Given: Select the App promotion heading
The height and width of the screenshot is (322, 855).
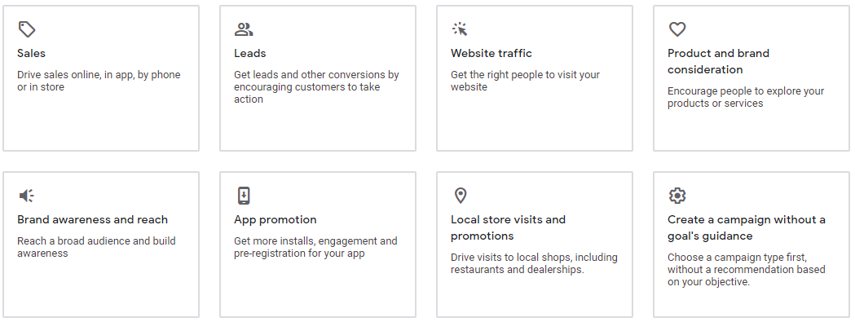Looking at the screenshot, I should coord(275,219).
